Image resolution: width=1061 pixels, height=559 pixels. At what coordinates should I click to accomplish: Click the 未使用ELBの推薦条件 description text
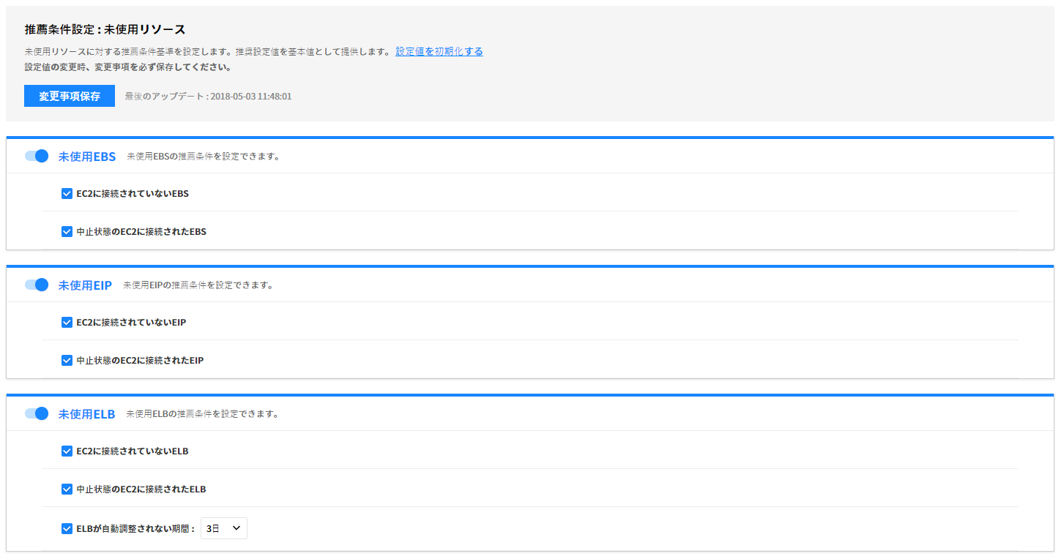coord(202,414)
